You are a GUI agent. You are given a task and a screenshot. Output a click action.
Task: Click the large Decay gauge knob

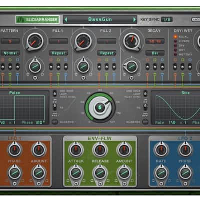(x=131, y=41)
